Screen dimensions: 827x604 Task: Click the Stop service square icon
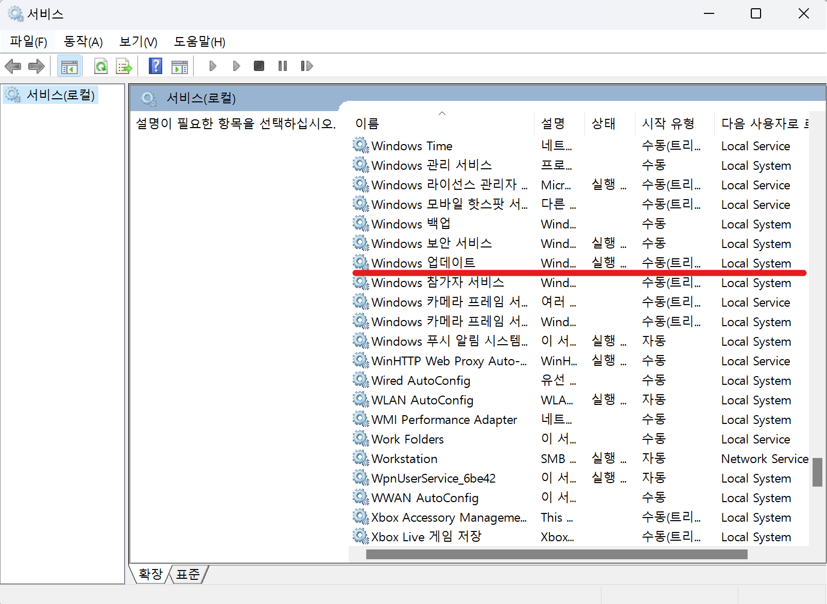259,66
